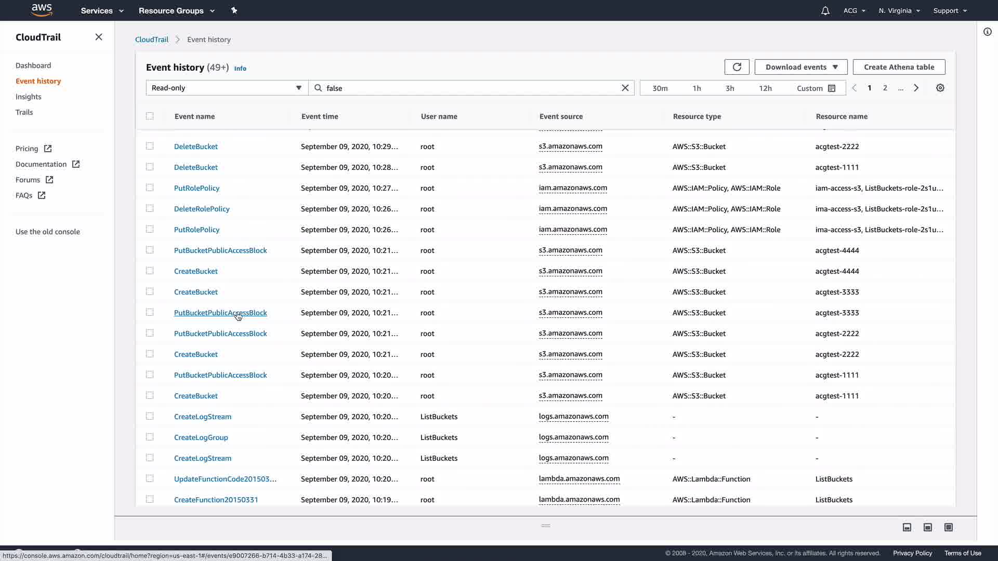This screenshot has height=561, width=998.
Task: Open custom time range calendar icon
Action: [x=832, y=88]
